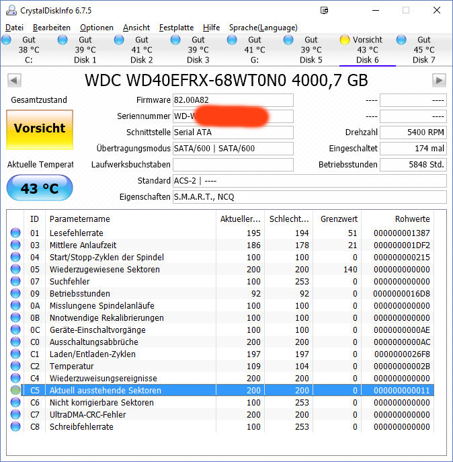Select the UltraDMA-CRC-Fehler parameter name

(87, 414)
